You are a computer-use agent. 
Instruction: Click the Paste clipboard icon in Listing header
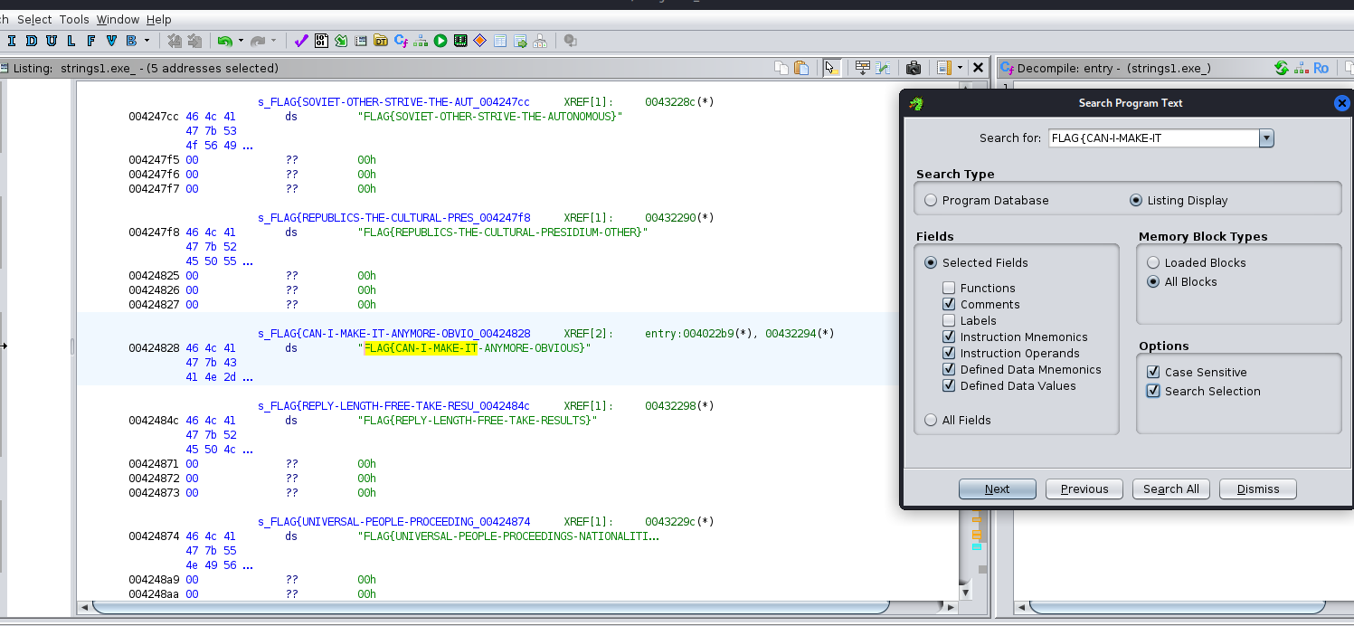pos(800,68)
